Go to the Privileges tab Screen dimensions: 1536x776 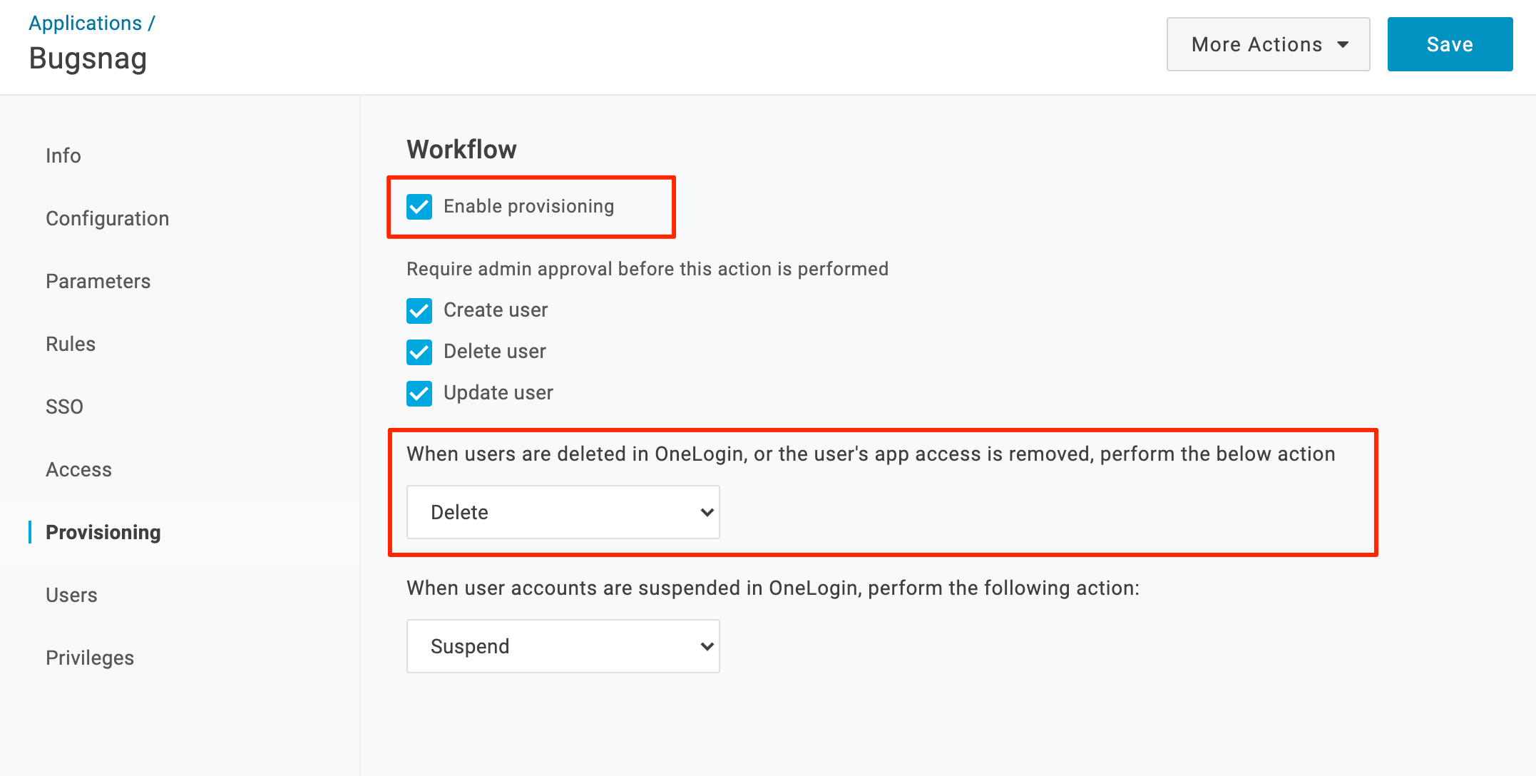coord(90,658)
